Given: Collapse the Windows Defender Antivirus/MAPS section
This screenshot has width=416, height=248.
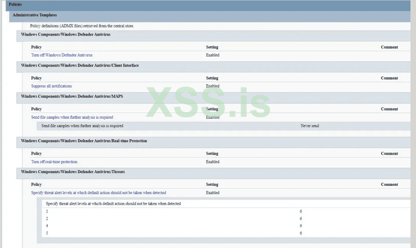Looking at the screenshot, I should pos(214,98).
